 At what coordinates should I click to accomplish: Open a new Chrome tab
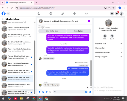pyautogui.click(x=36, y=3)
